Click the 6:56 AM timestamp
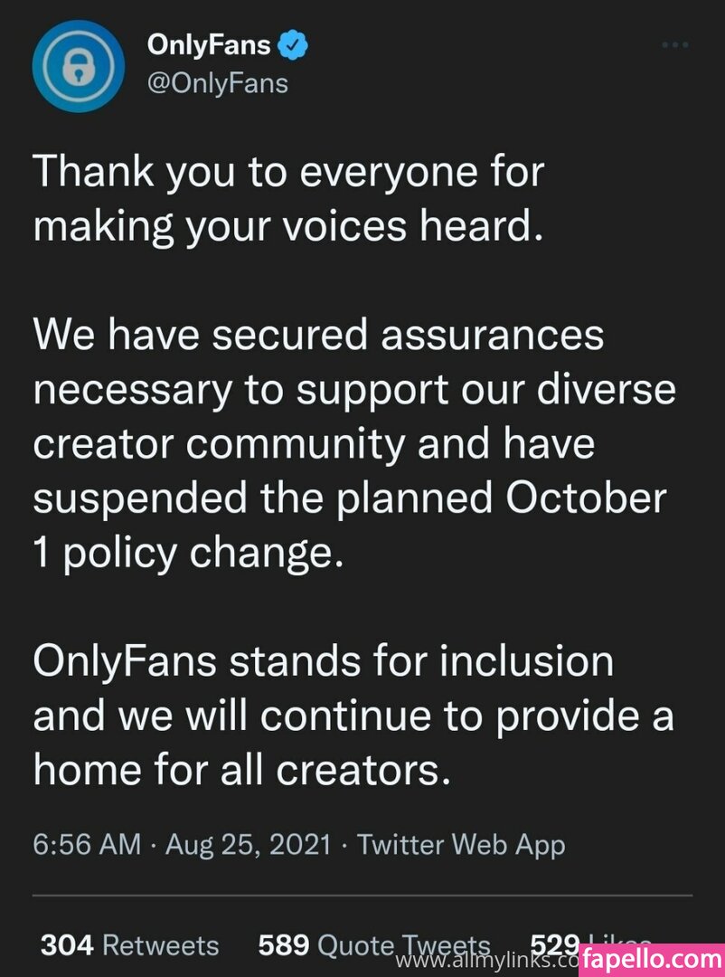 tap(87, 845)
